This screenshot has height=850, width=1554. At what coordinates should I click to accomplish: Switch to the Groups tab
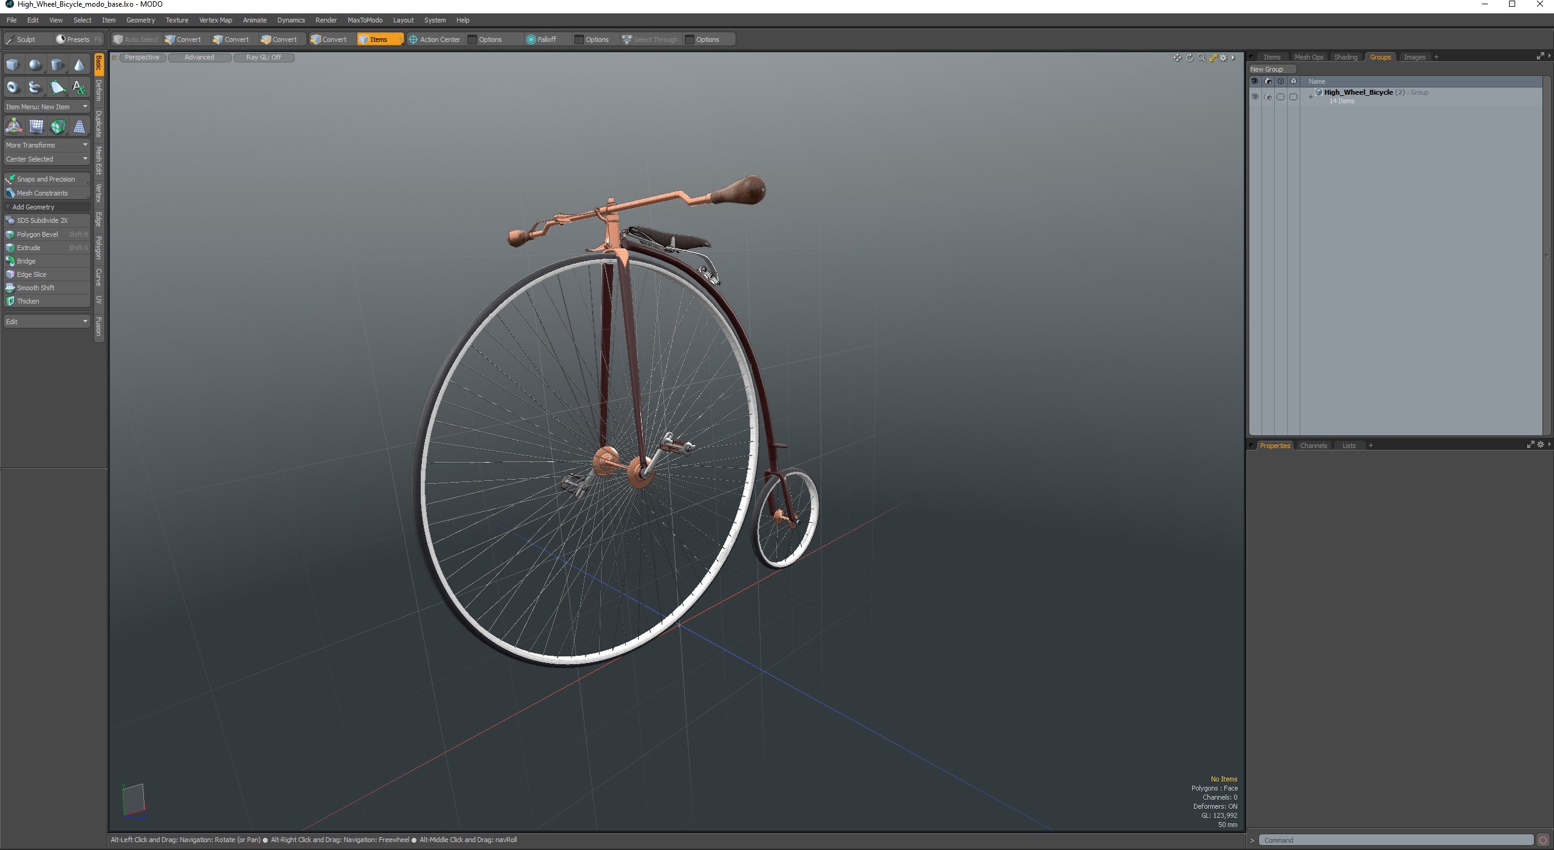click(1380, 56)
